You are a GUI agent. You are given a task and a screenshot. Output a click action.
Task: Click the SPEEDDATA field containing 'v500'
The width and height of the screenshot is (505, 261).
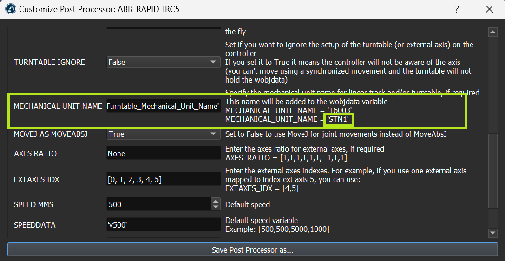tap(163, 225)
